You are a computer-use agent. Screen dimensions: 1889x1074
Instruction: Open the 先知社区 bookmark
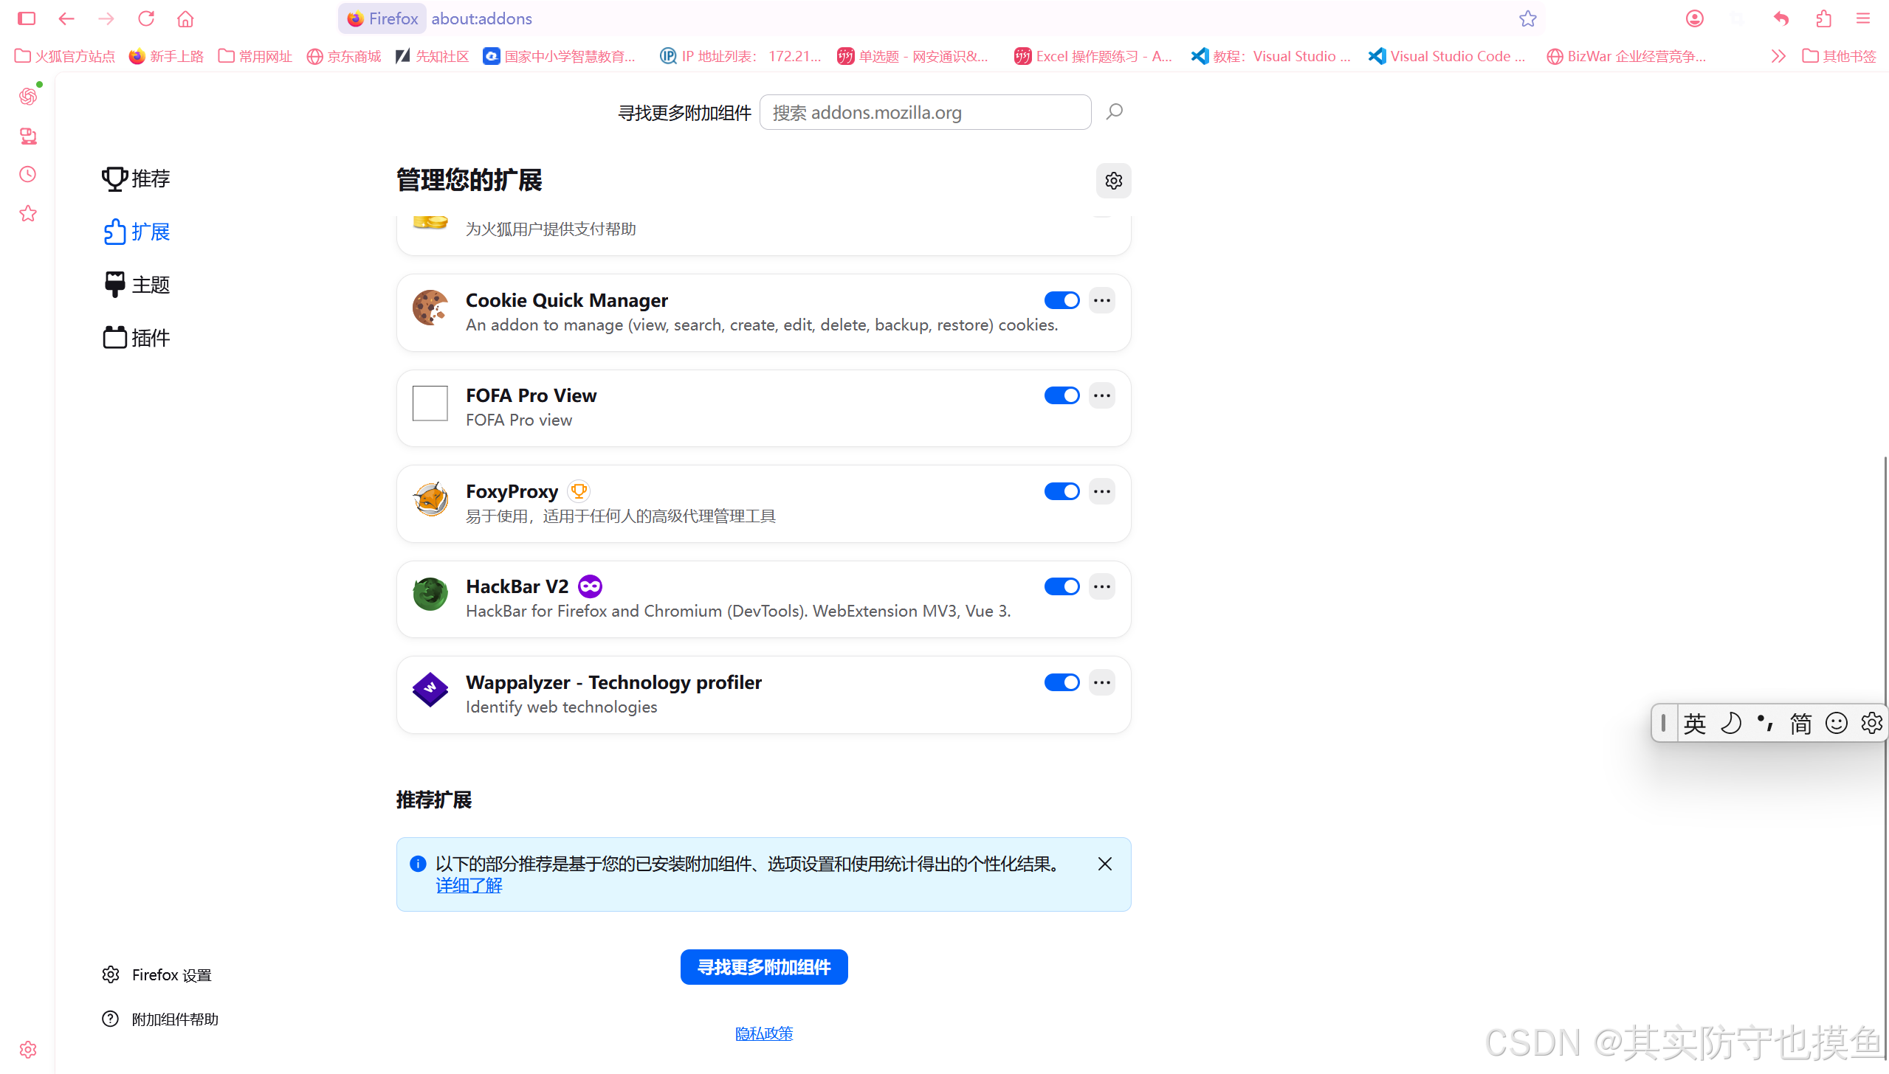(433, 56)
